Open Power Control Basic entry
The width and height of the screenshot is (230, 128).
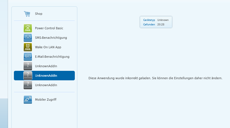click(49, 28)
